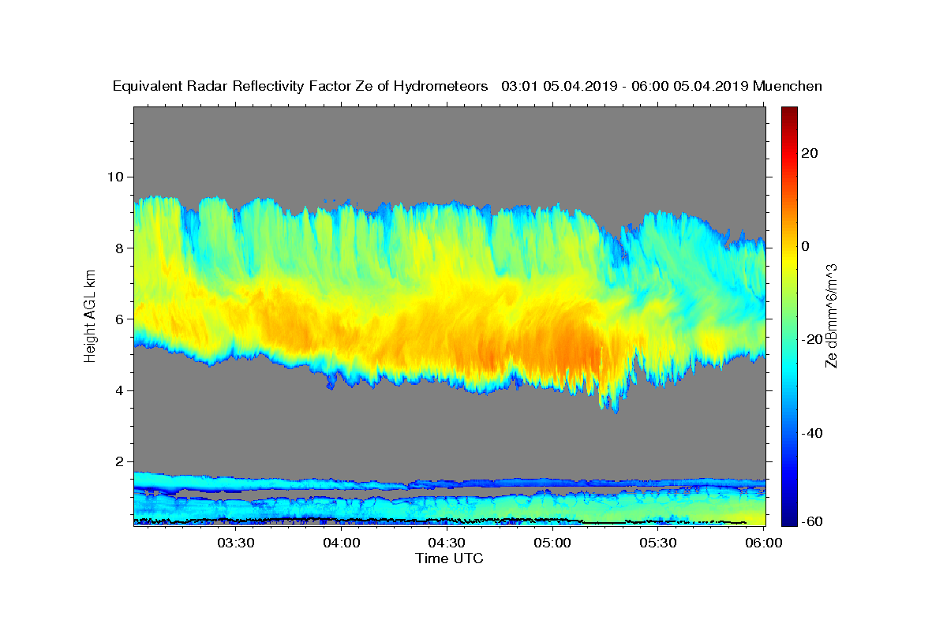Viewport: 947px width, 631px height.
Task: Click the colorbar tick label '-60'
Action: (811, 521)
